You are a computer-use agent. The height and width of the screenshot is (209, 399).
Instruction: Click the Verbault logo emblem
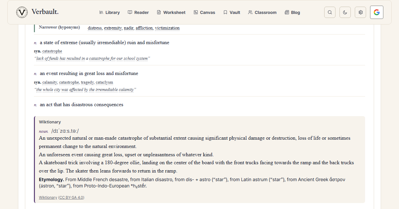coord(22,12)
